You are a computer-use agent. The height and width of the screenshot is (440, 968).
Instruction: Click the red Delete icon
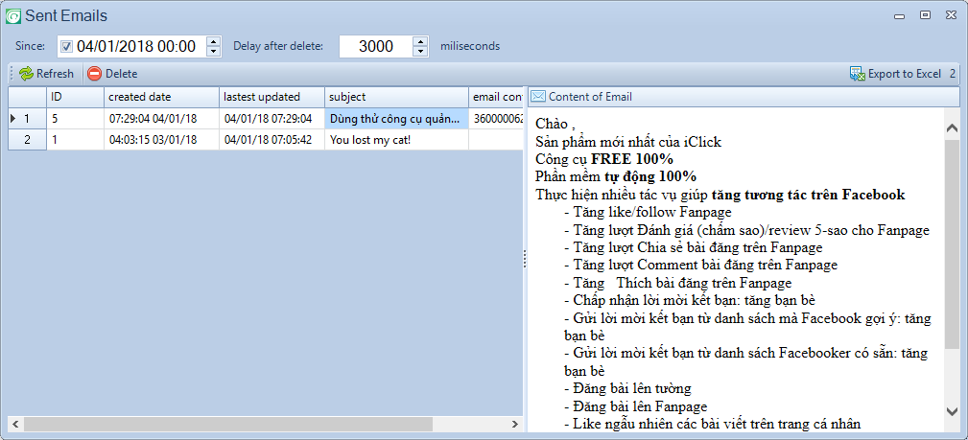pyautogui.click(x=94, y=74)
